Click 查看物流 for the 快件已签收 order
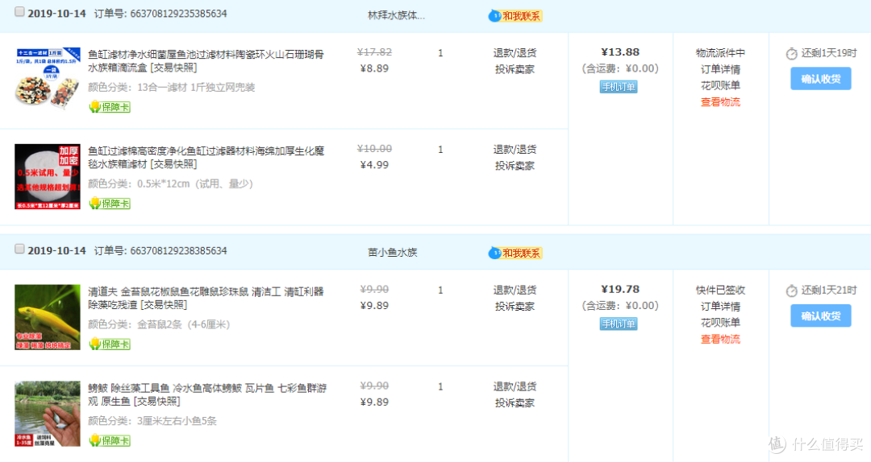The image size is (871, 462). pos(720,340)
